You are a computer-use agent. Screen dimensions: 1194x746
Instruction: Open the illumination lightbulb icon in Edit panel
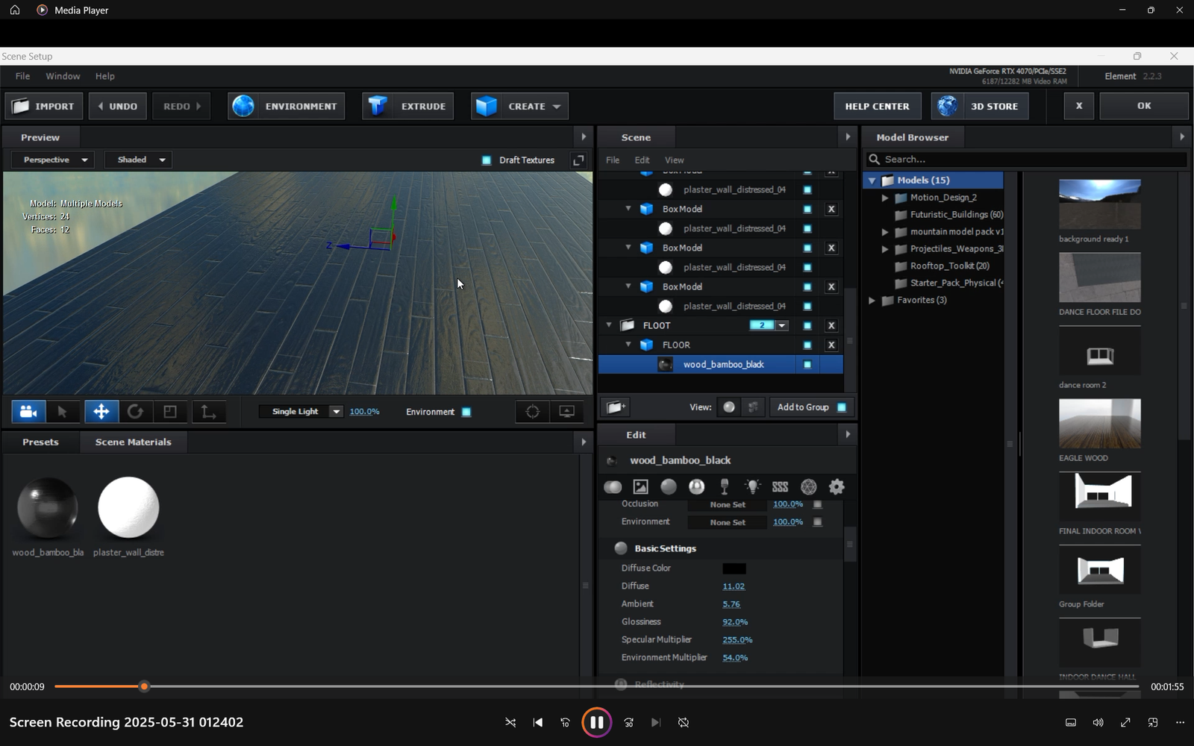coord(752,487)
